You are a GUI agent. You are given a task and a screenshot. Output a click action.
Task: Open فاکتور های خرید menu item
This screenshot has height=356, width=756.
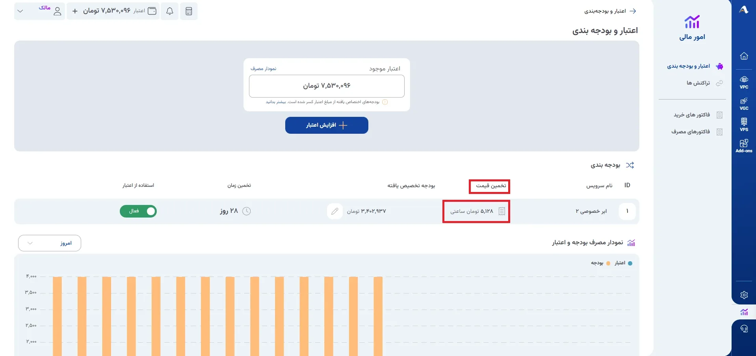click(x=698, y=115)
